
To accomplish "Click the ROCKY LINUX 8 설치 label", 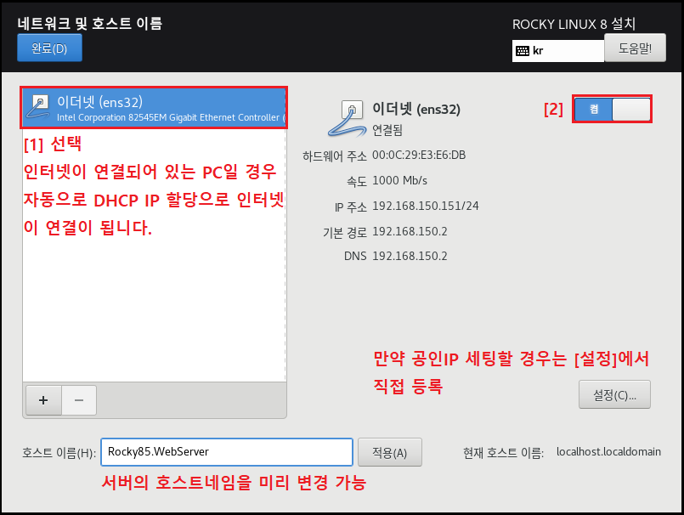I will tap(574, 24).
